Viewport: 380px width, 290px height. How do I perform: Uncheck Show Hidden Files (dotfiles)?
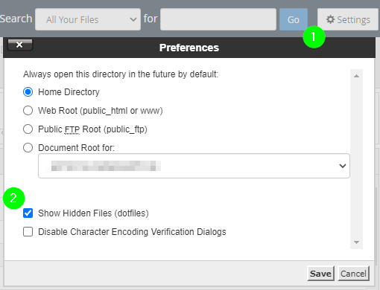(x=28, y=213)
